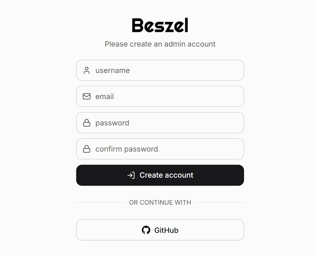Click the divider line right of "OR CONTINUE WITH"
The height and width of the screenshot is (256, 316).
220,203
